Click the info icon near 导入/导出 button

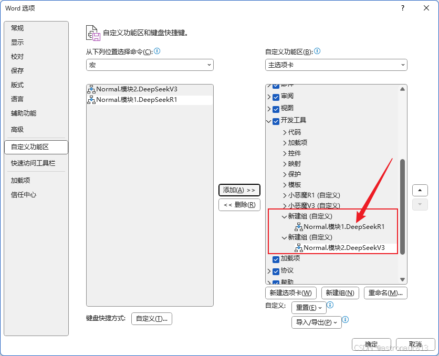[x=347, y=319]
